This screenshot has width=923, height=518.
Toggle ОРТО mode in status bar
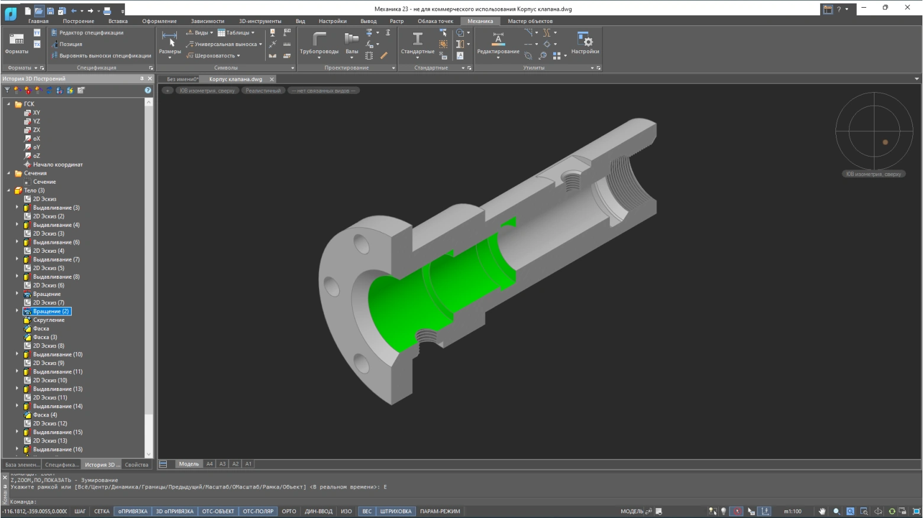click(x=289, y=512)
